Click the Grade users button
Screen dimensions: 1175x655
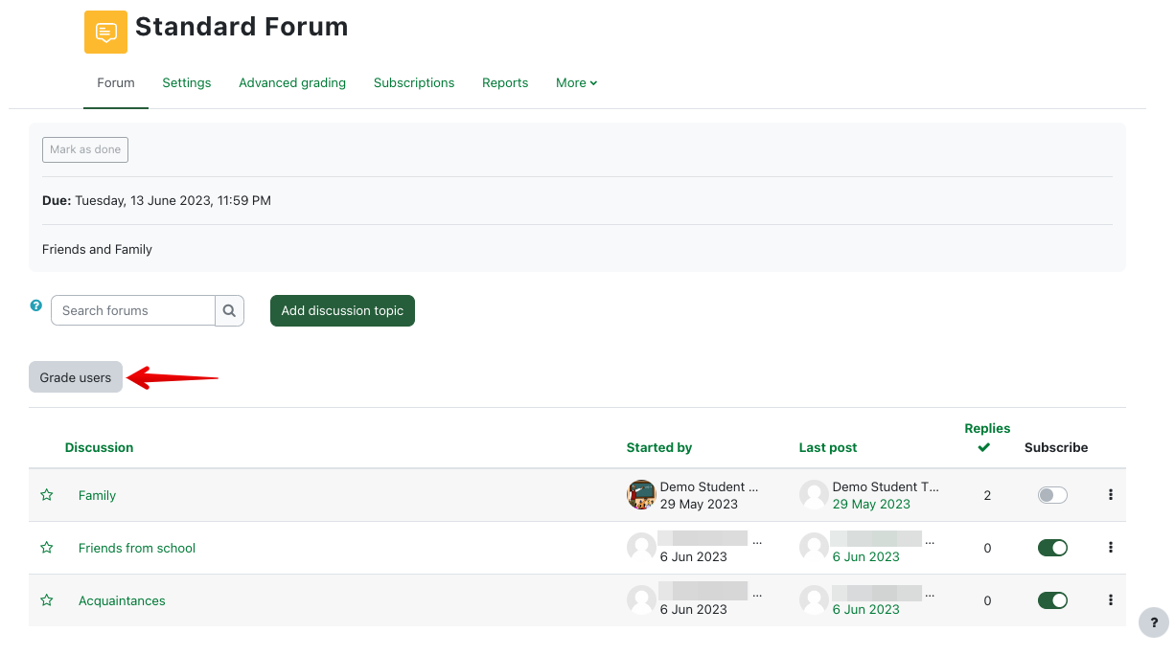[76, 377]
